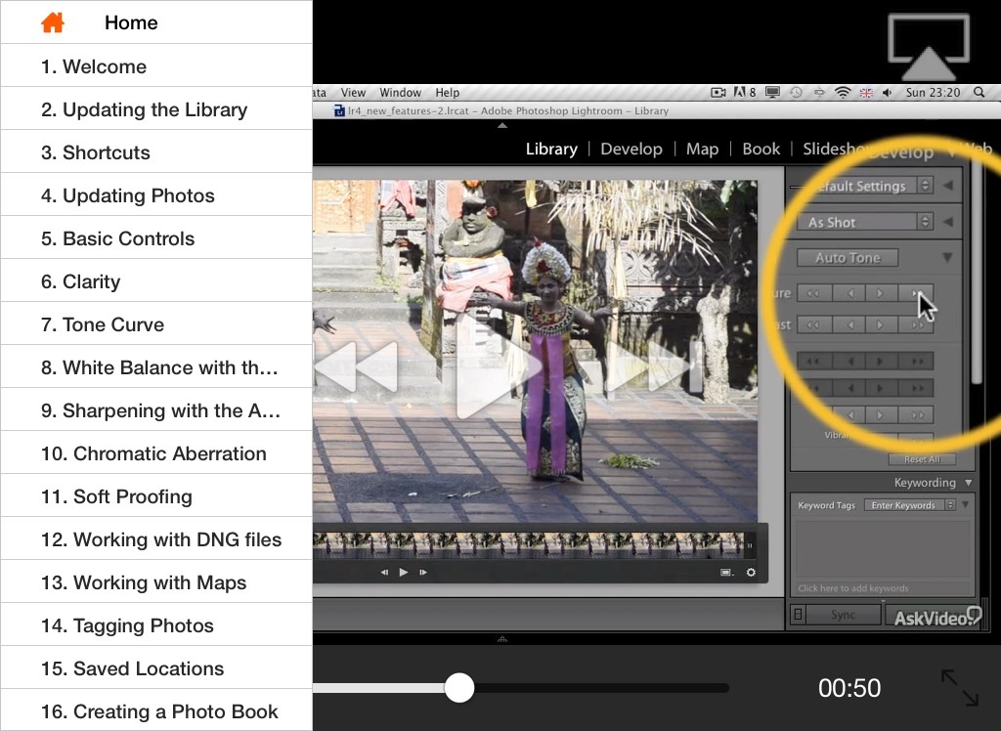Tap the large play overlay button

[x=499, y=366]
